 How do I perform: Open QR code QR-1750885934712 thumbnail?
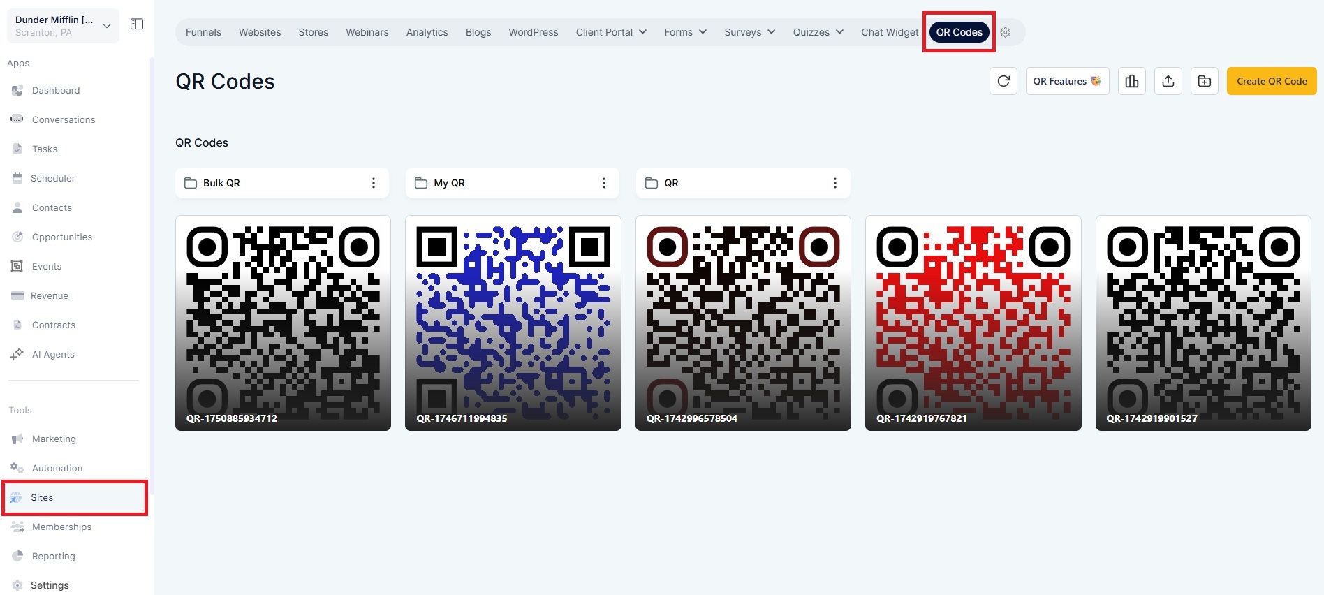[283, 323]
